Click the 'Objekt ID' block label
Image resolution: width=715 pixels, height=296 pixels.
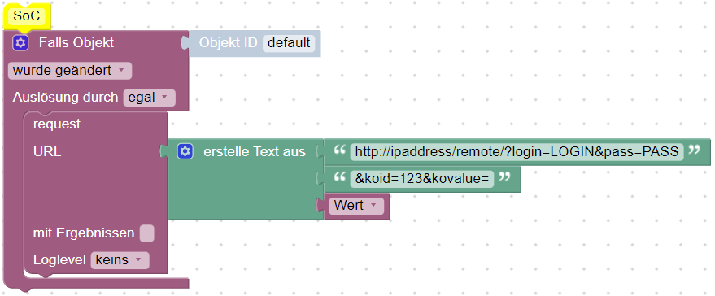pos(228,43)
